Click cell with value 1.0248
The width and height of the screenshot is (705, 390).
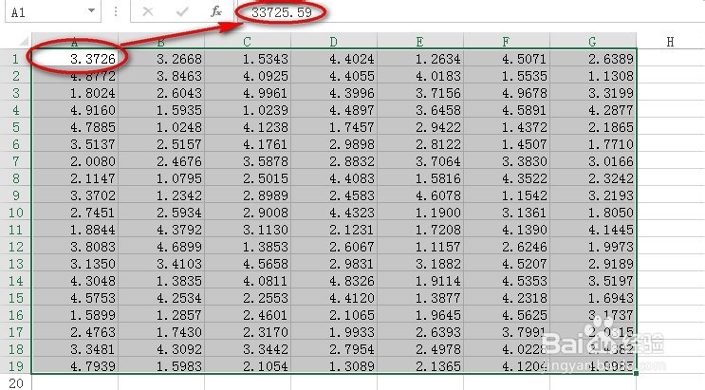coord(161,127)
